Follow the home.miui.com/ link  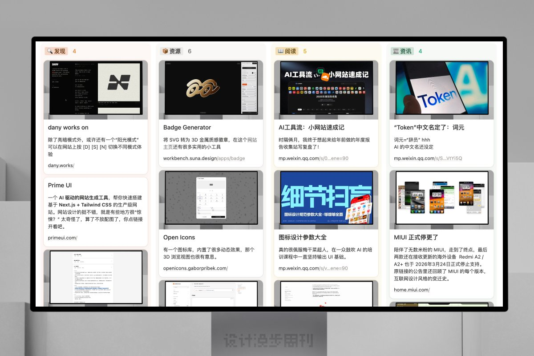[412, 290]
